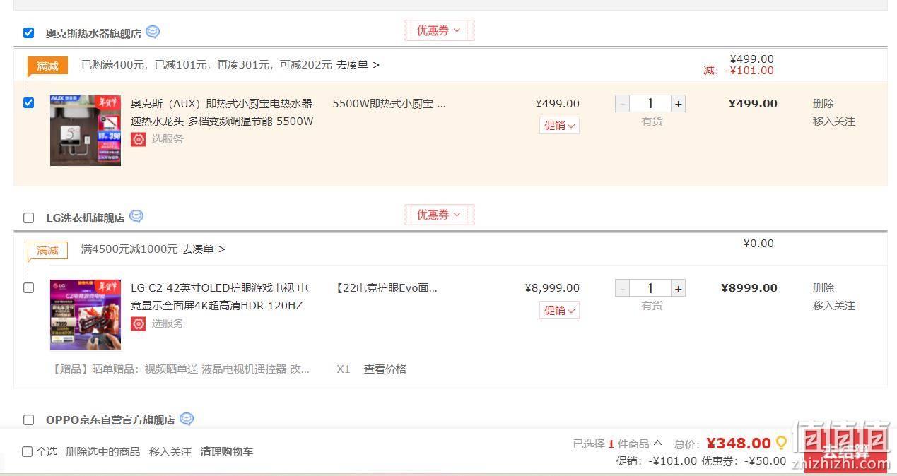Delete the AUX water heater item
The height and width of the screenshot is (476, 897).
click(823, 103)
